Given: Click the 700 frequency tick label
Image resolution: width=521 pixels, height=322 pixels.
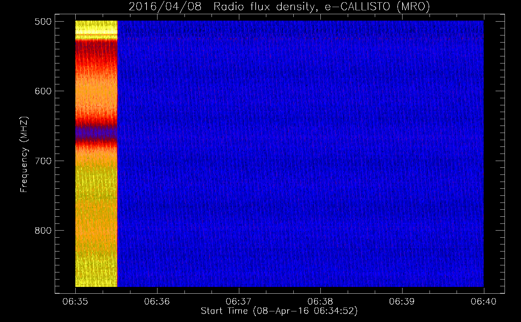Looking at the screenshot, I should pyautogui.click(x=43, y=161).
